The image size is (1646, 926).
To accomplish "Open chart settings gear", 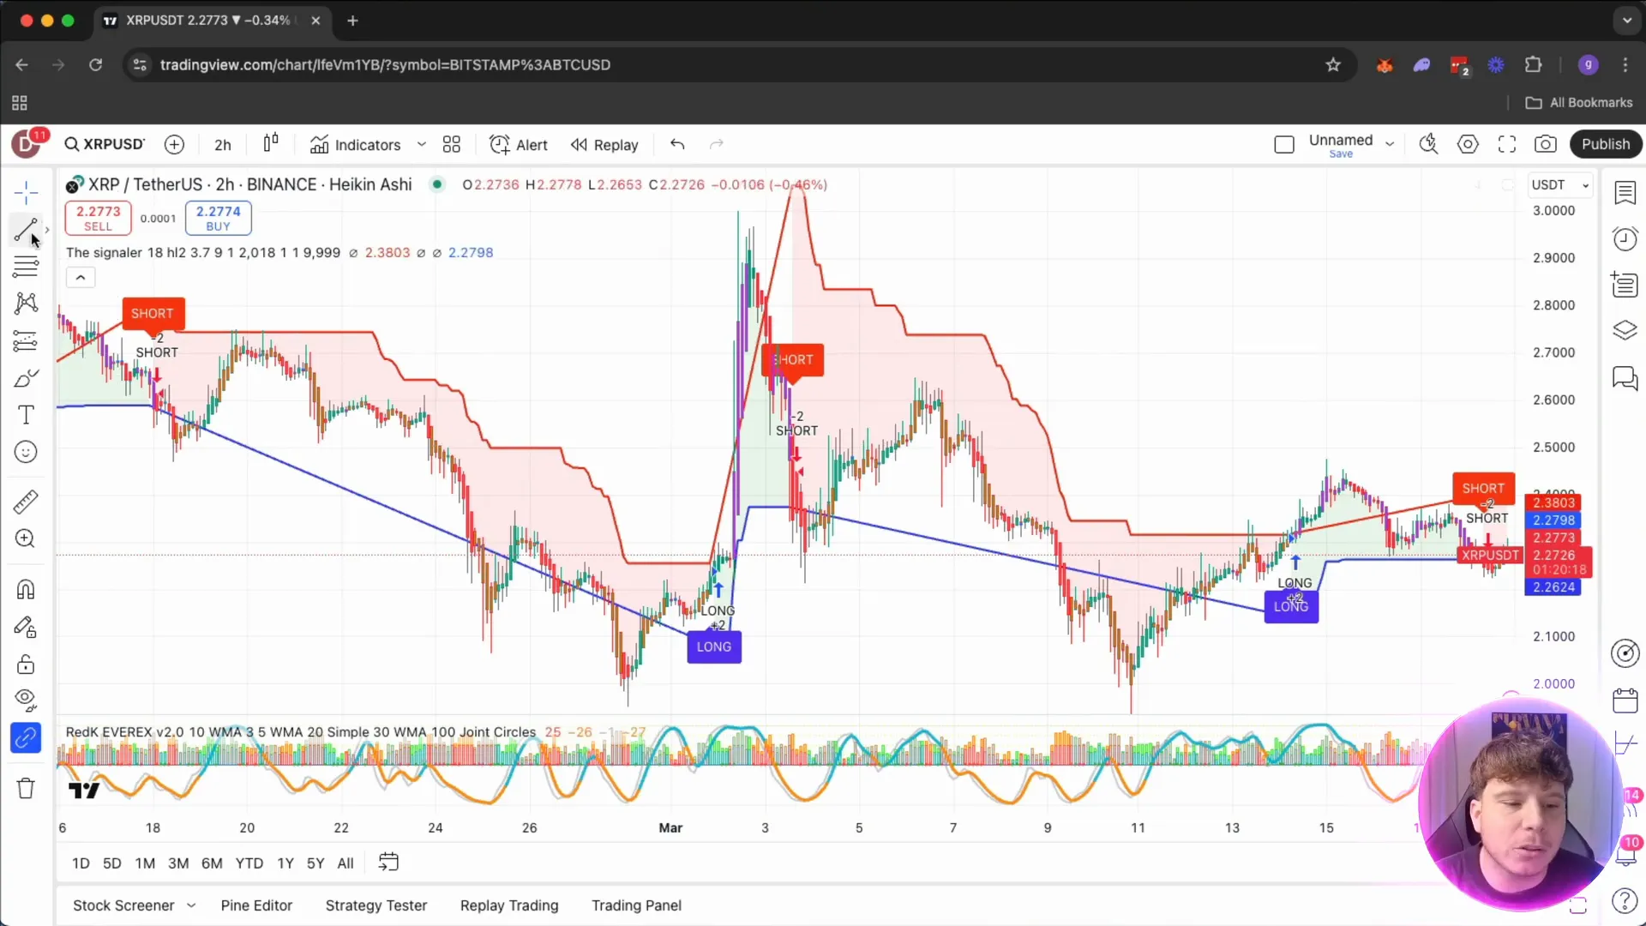I will click(x=1468, y=144).
